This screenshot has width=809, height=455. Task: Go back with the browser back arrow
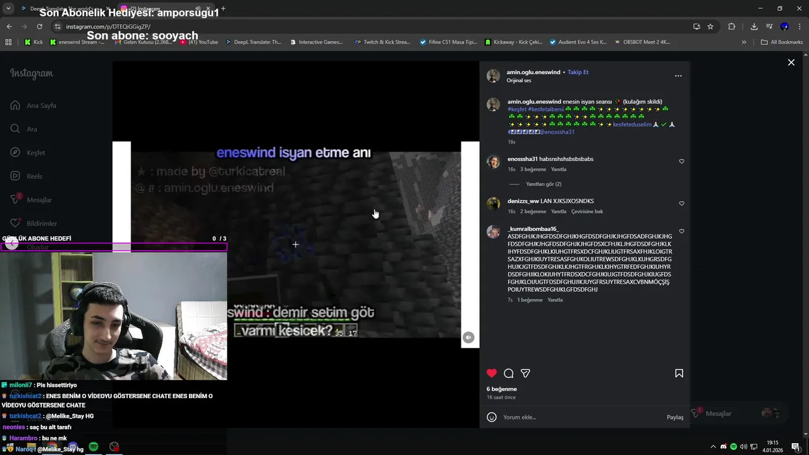[9, 27]
